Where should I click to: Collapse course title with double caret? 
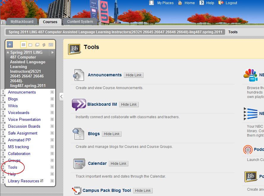point(8,53)
